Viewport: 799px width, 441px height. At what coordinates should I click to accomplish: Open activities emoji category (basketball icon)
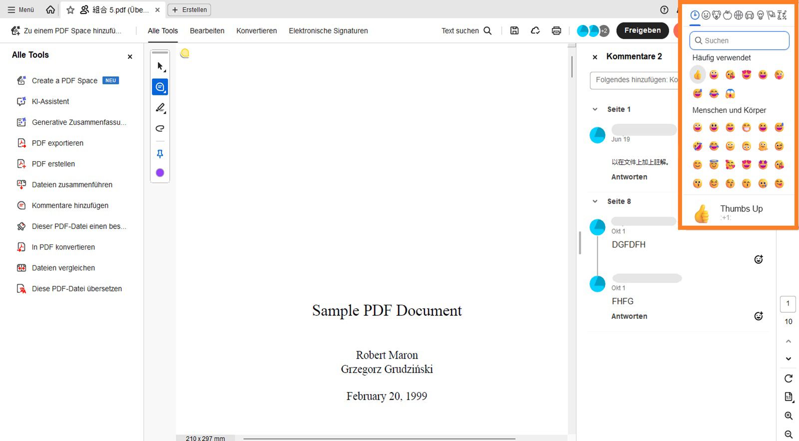739,15
